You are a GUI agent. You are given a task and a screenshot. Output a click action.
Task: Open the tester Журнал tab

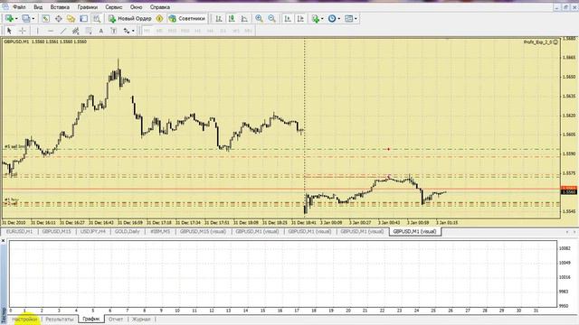point(141,319)
